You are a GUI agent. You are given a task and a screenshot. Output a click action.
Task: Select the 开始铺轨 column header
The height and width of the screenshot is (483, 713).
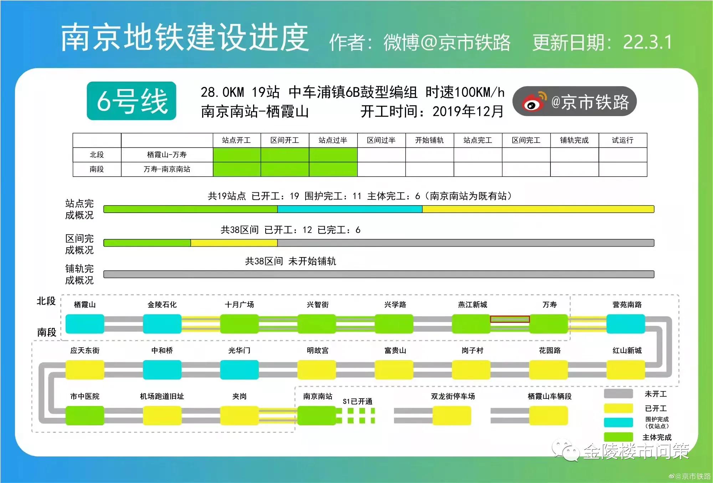pos(429,140)
